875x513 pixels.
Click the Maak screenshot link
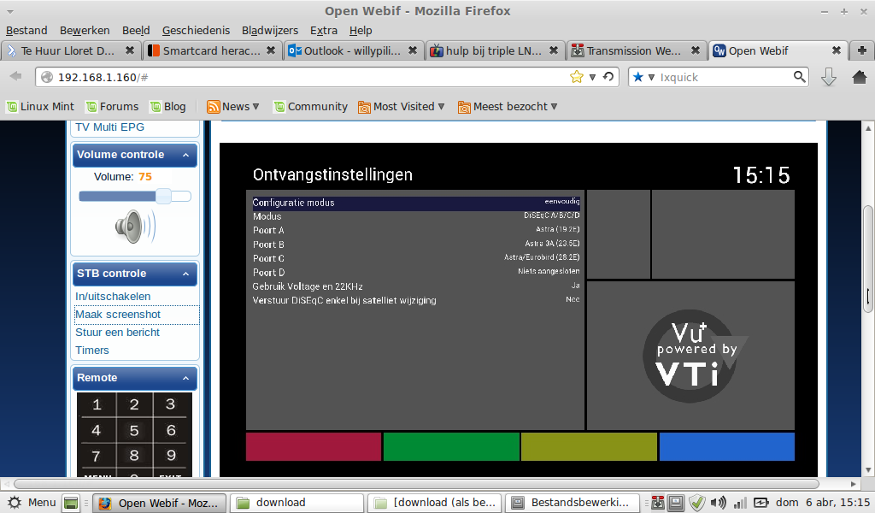coord(118,315)
